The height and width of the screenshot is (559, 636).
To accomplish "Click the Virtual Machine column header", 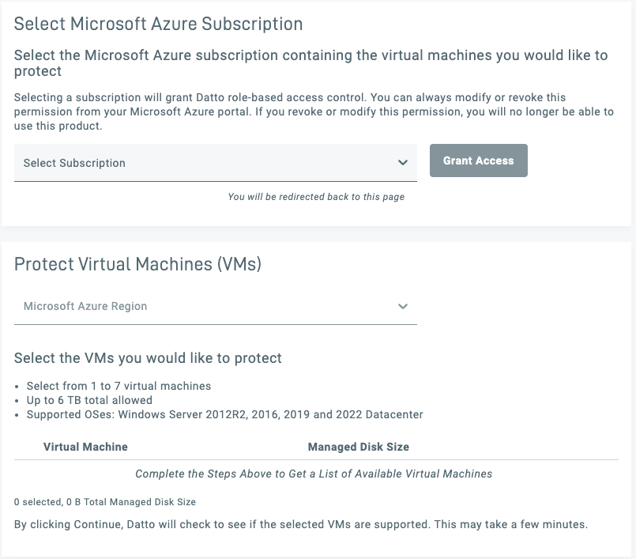I will coord(85,447).
